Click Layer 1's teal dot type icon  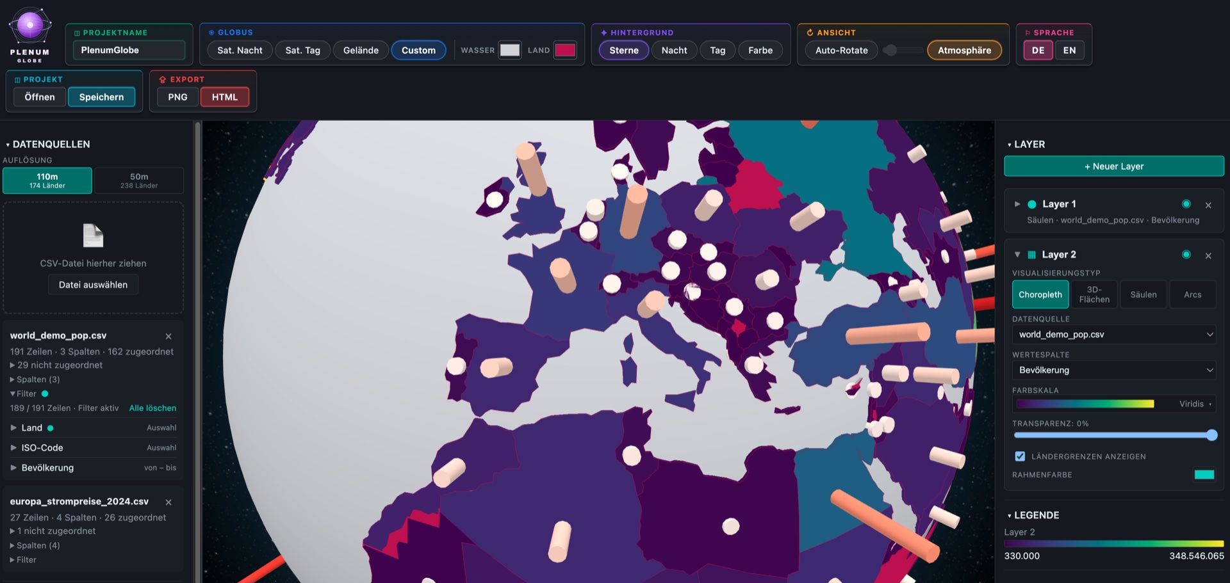(1033, 204)
